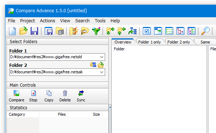The height and width of the screenshot is (133, 216).
Task: Click the folder snapshot camera icon
Action: pos(60,31)
